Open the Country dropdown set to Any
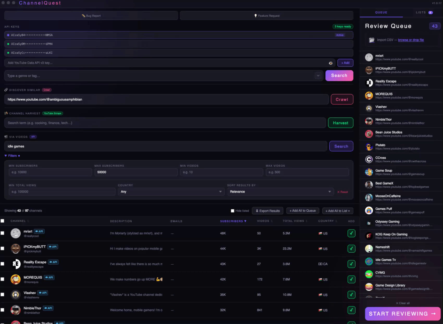Image resolution: width=443 pixels, height=324 pixels. click(171, 192)
